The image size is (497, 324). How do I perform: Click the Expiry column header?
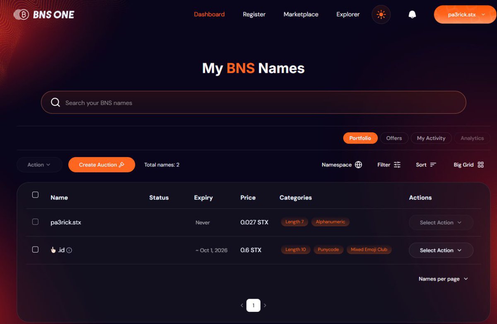[x=203, y=197]
